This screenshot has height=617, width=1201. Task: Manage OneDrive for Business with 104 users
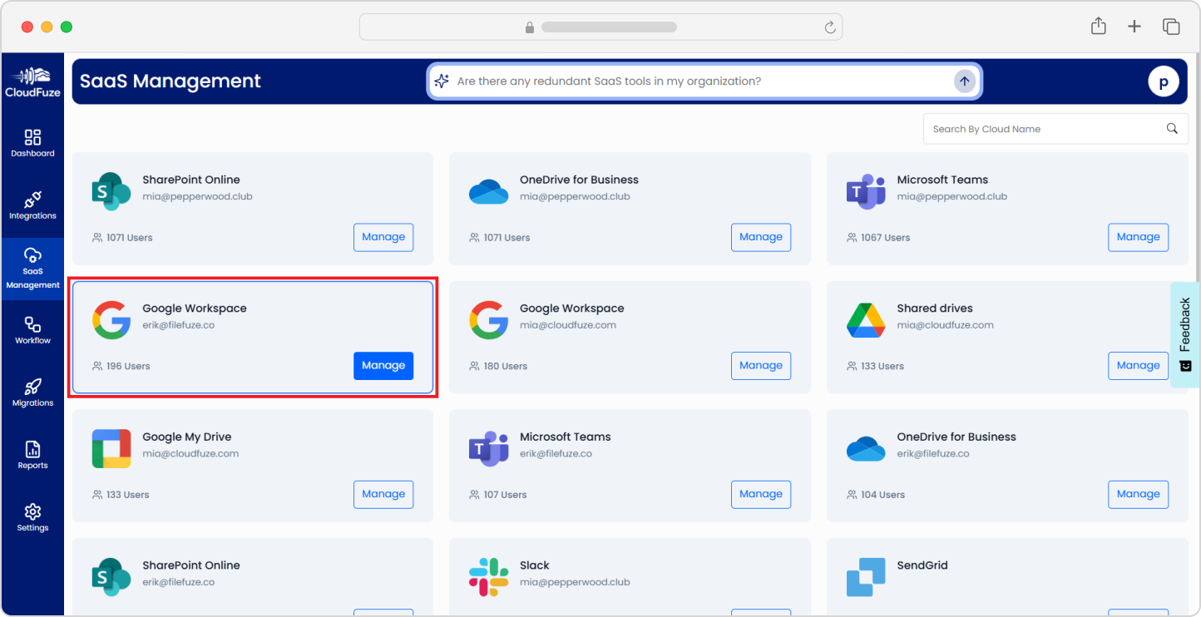click(x=1138, y=494)
